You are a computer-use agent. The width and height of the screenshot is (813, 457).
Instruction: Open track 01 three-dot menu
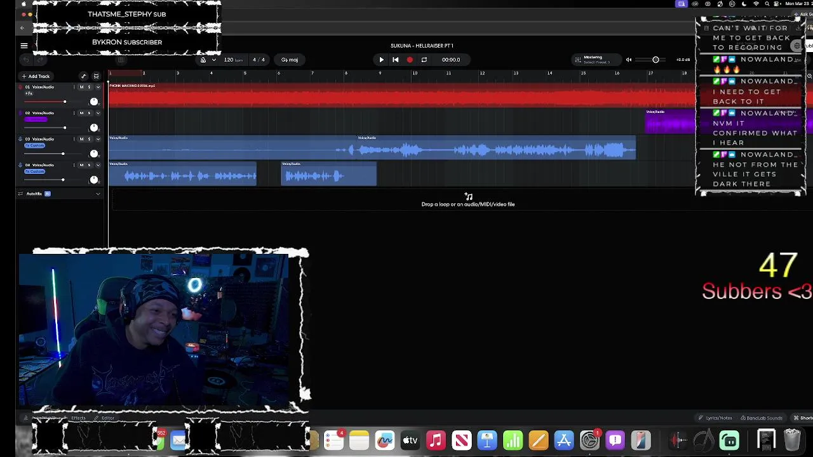[x=74, y=87]
